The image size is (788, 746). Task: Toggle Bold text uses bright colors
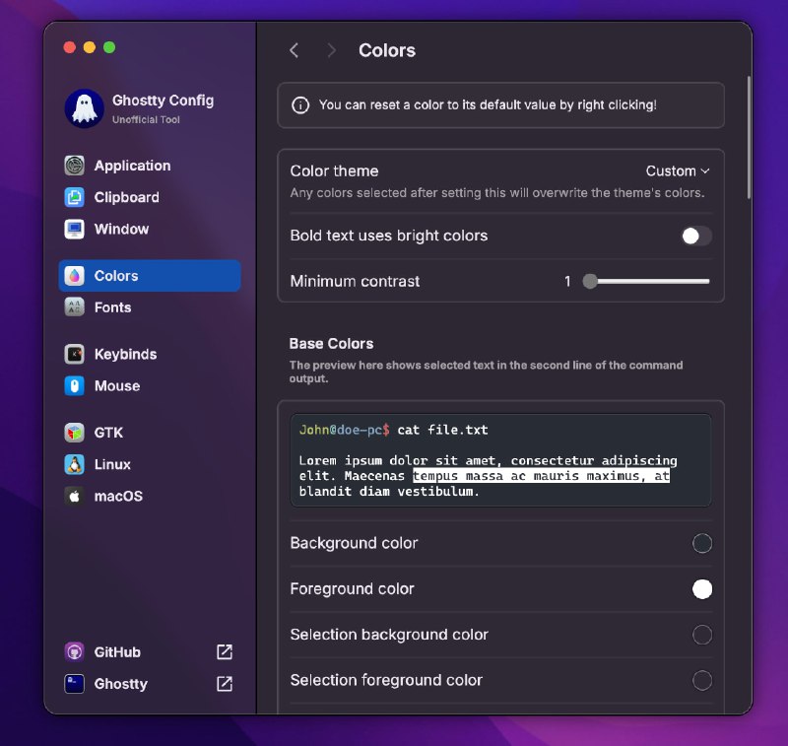(696, 236)
